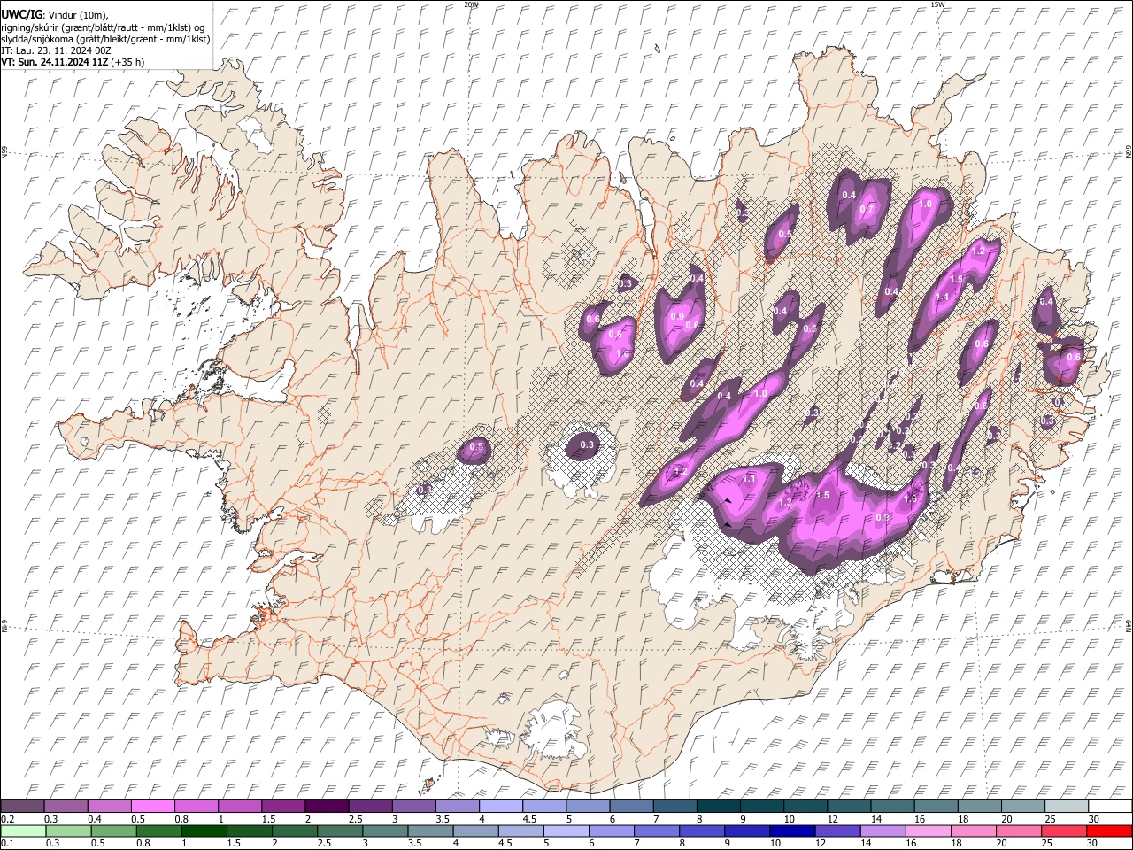Select the violet 14 swatch in bottom legend row
This screenshot has height=850, width=1133.
pyautogui.click(x=883, y=831)
